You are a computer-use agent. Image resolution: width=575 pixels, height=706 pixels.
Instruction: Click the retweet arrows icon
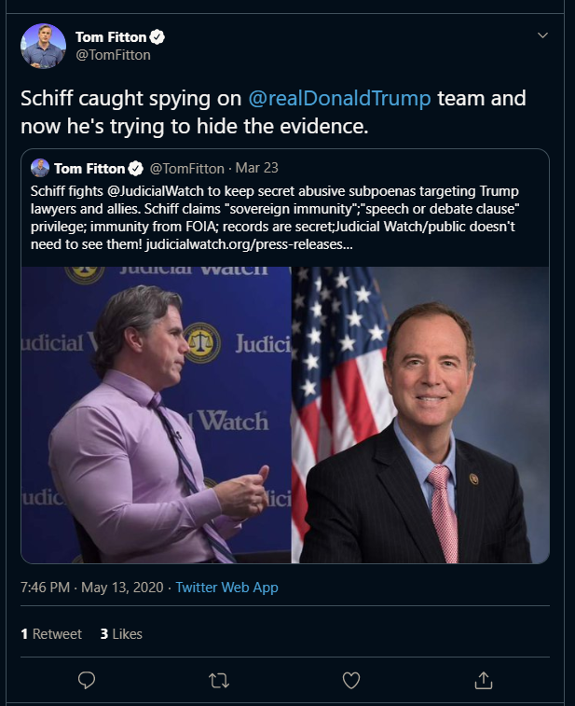[x=219, y=681]
